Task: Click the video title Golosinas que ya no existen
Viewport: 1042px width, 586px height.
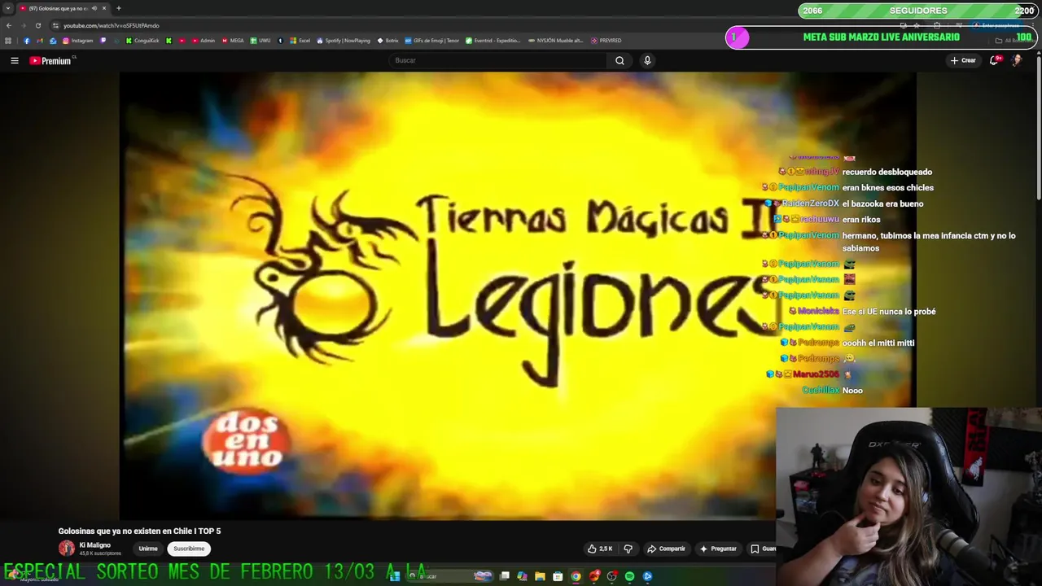Action: coord(139,531)
